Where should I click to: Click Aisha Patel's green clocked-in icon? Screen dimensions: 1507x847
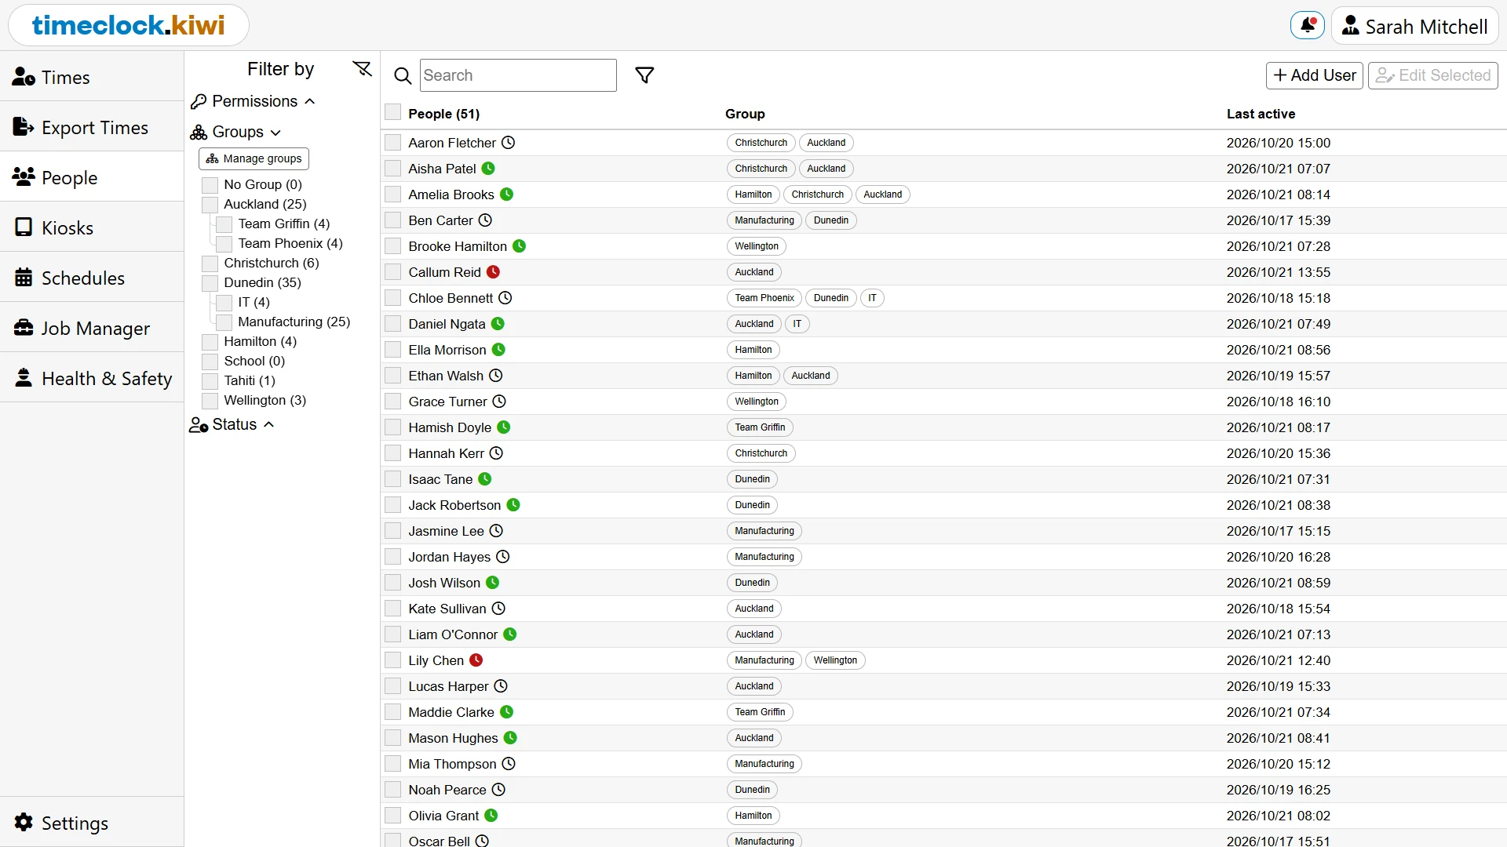[x=488, y=169]
